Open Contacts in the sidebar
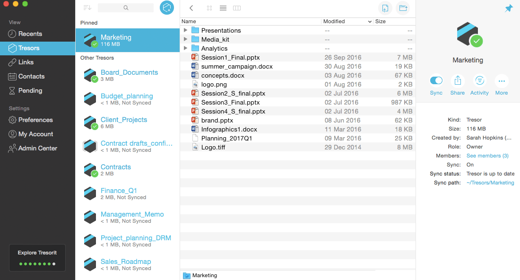Image resolution: width=520 pixels, height=280 pixels. 37,76
